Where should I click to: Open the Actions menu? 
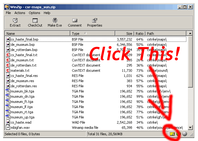[20, 13]
